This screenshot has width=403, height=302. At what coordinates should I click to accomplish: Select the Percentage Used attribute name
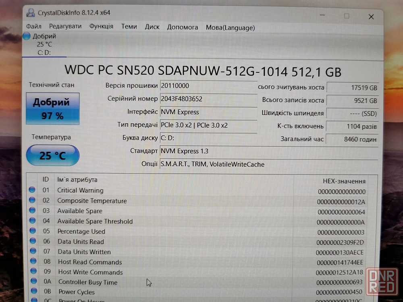(81, 232)
